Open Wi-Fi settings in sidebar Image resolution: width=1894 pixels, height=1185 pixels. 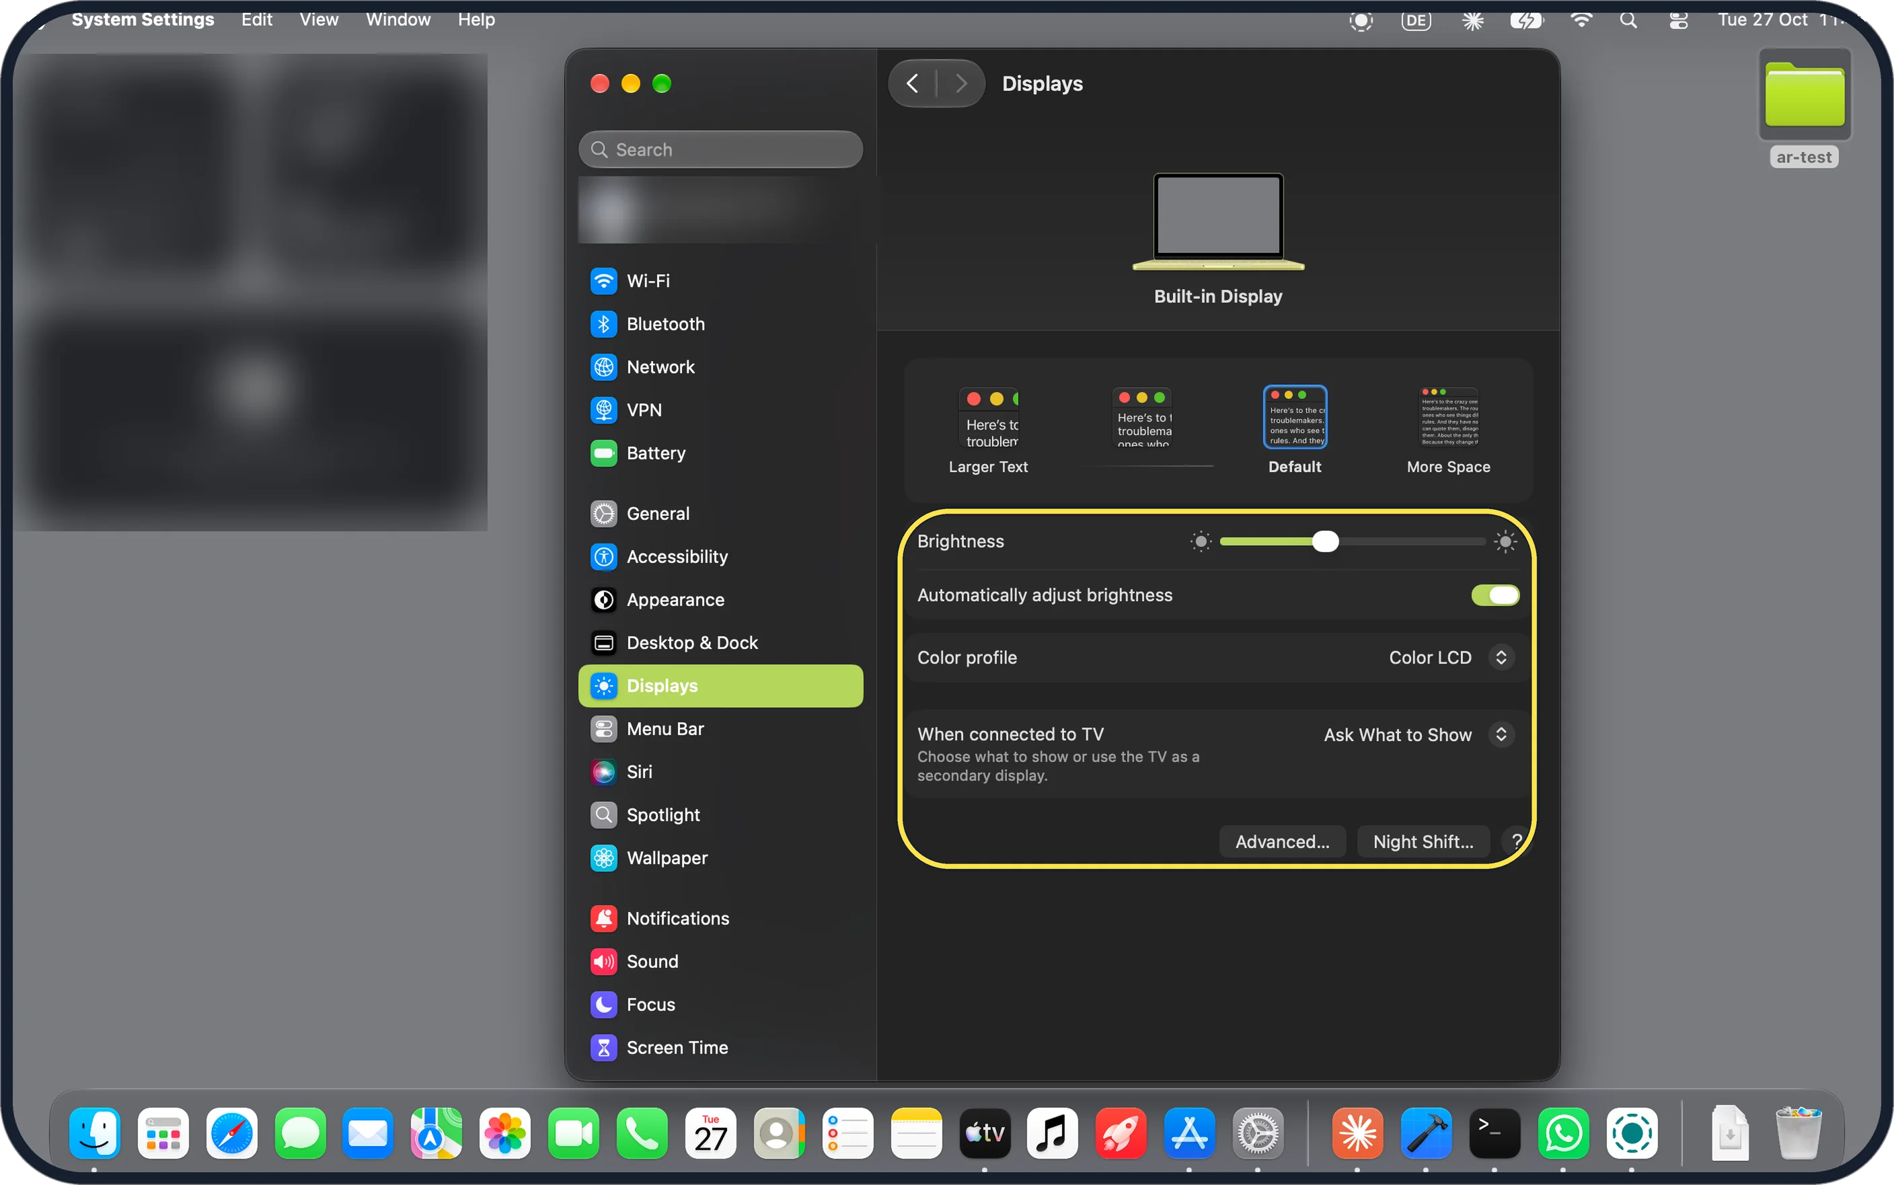(720, 280)
